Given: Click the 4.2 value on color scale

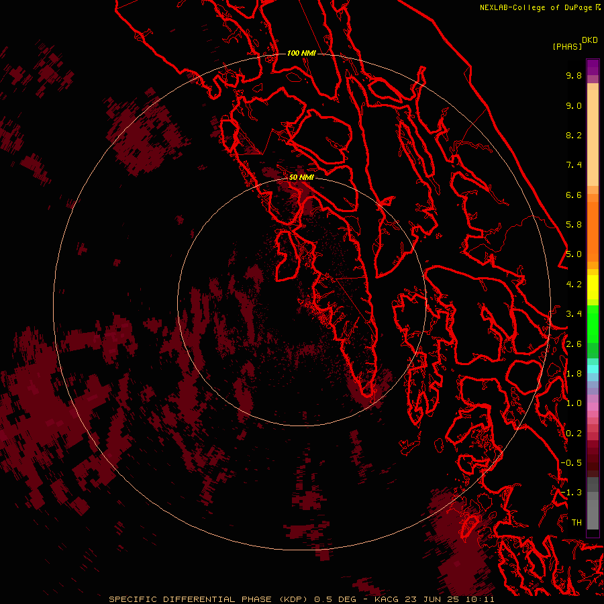Looking at the screenshot, I should pos(574,285).
